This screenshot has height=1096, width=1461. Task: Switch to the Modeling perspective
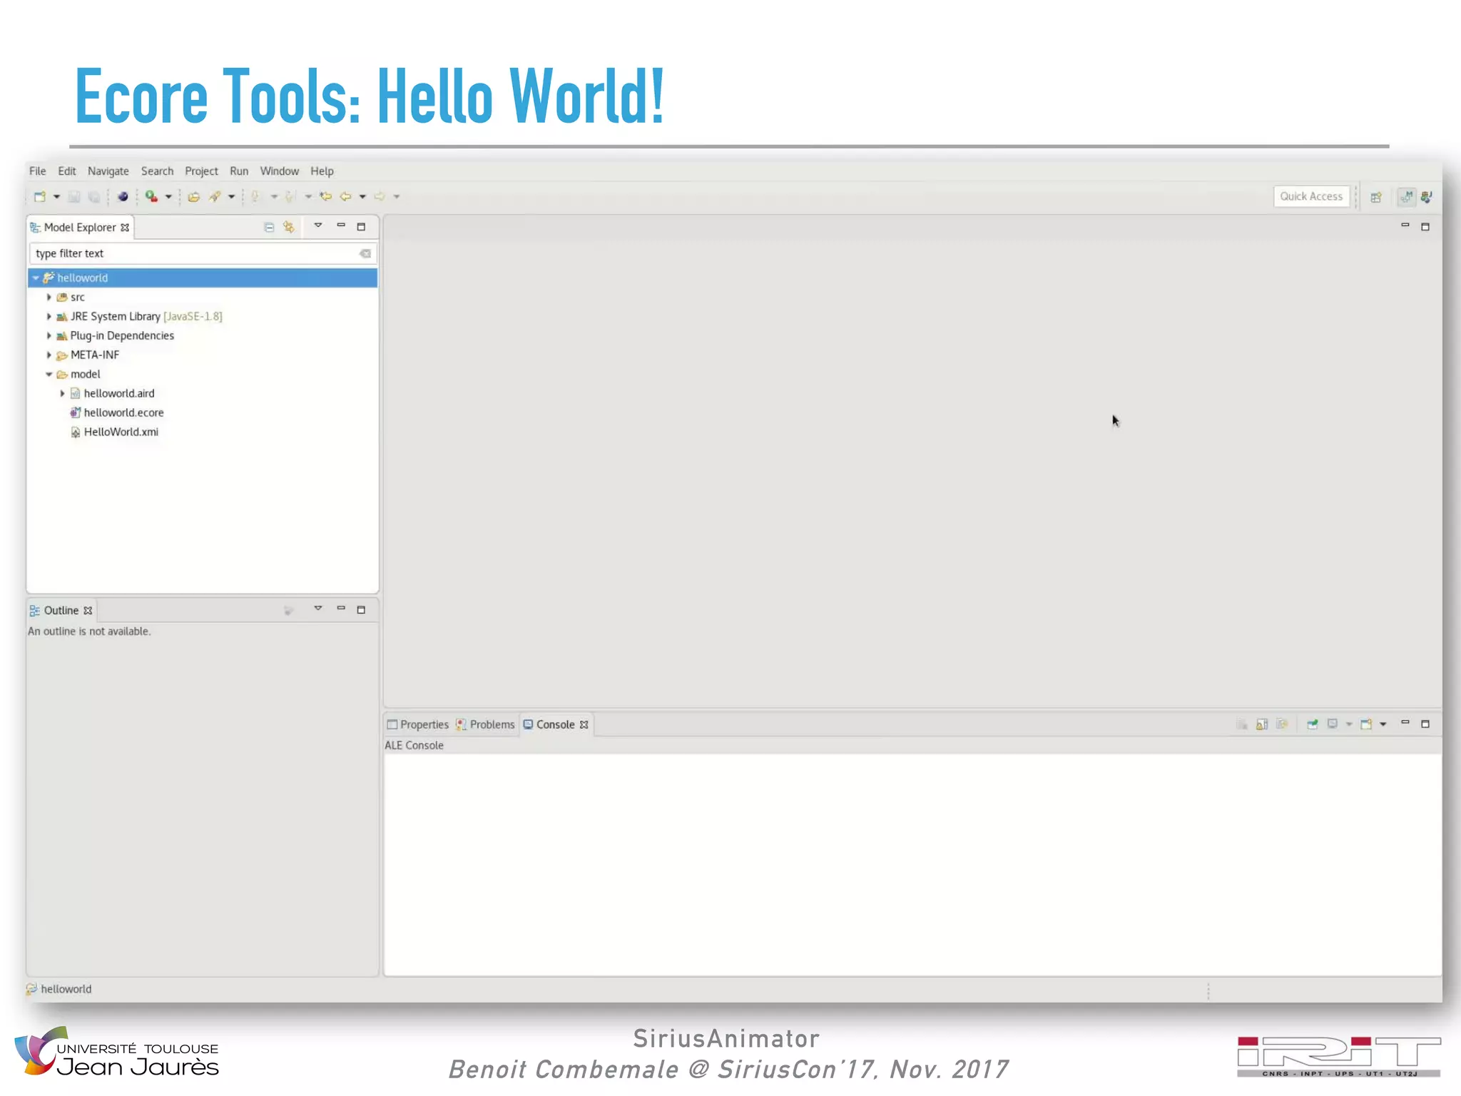(1406, 197)
